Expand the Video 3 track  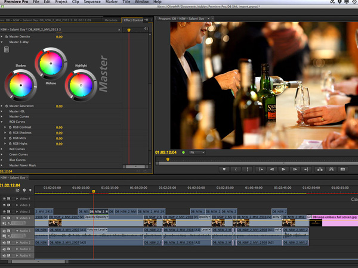click(x=17, y=205)
